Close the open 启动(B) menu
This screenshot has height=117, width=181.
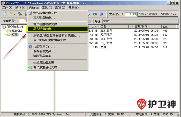click(34, 8)
